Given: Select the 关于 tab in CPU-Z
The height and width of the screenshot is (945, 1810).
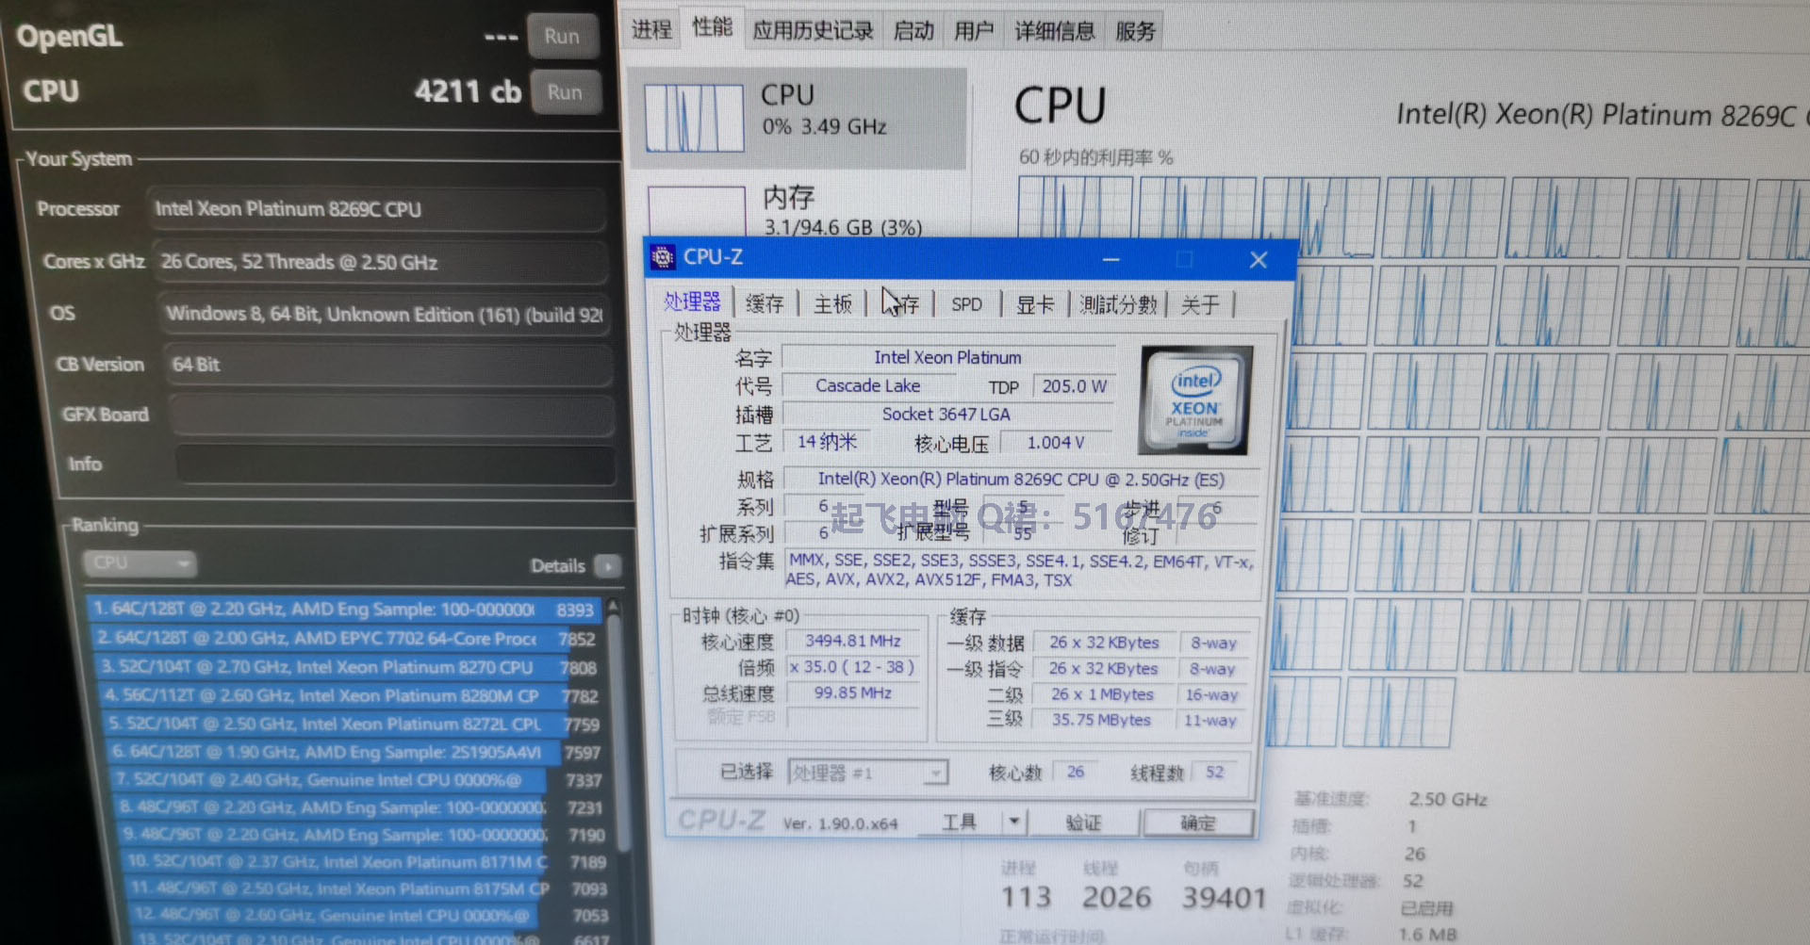Looking at the screenshot, I should pyautogui.click(x=1200, y=305).
